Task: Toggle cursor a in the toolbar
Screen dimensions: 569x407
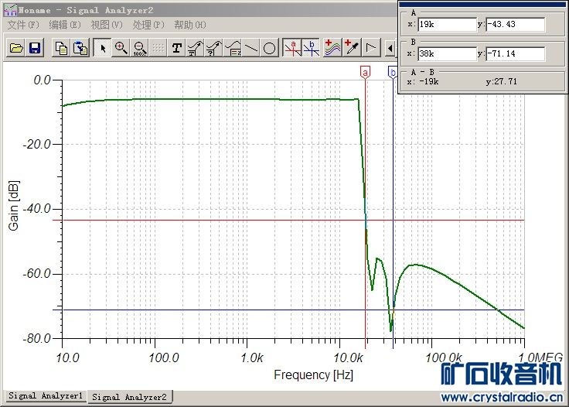Action: pos(292,48)
